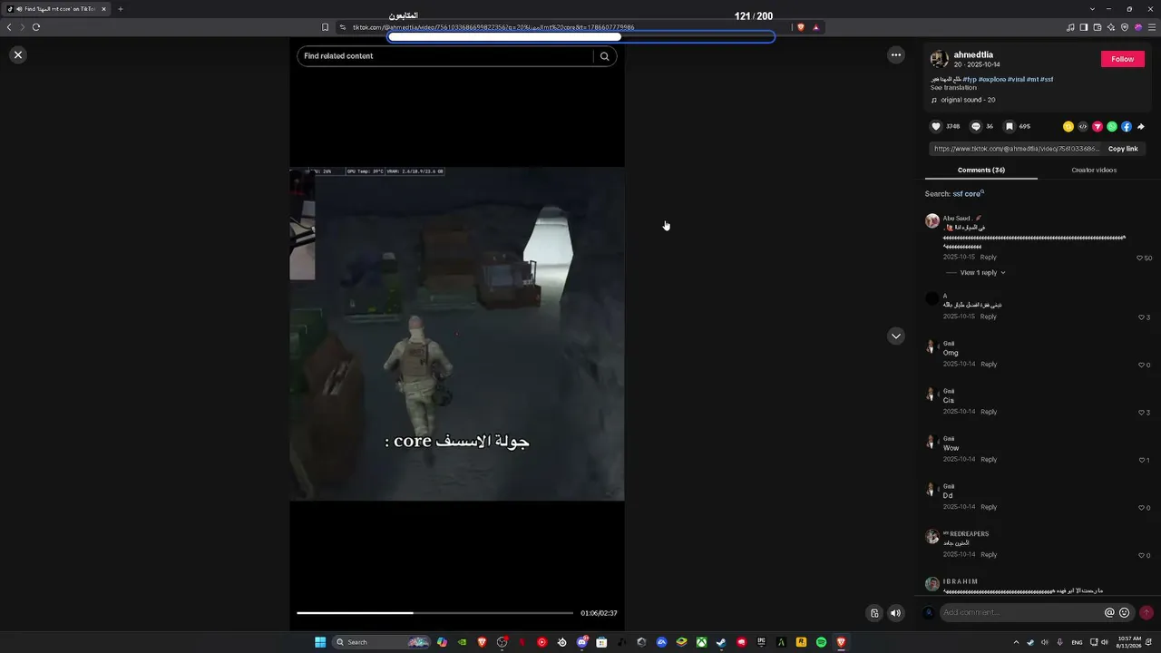This screenshot has height=653, width=1161.
Task: Reply to the D:d comment
Action: pos(989,507)
